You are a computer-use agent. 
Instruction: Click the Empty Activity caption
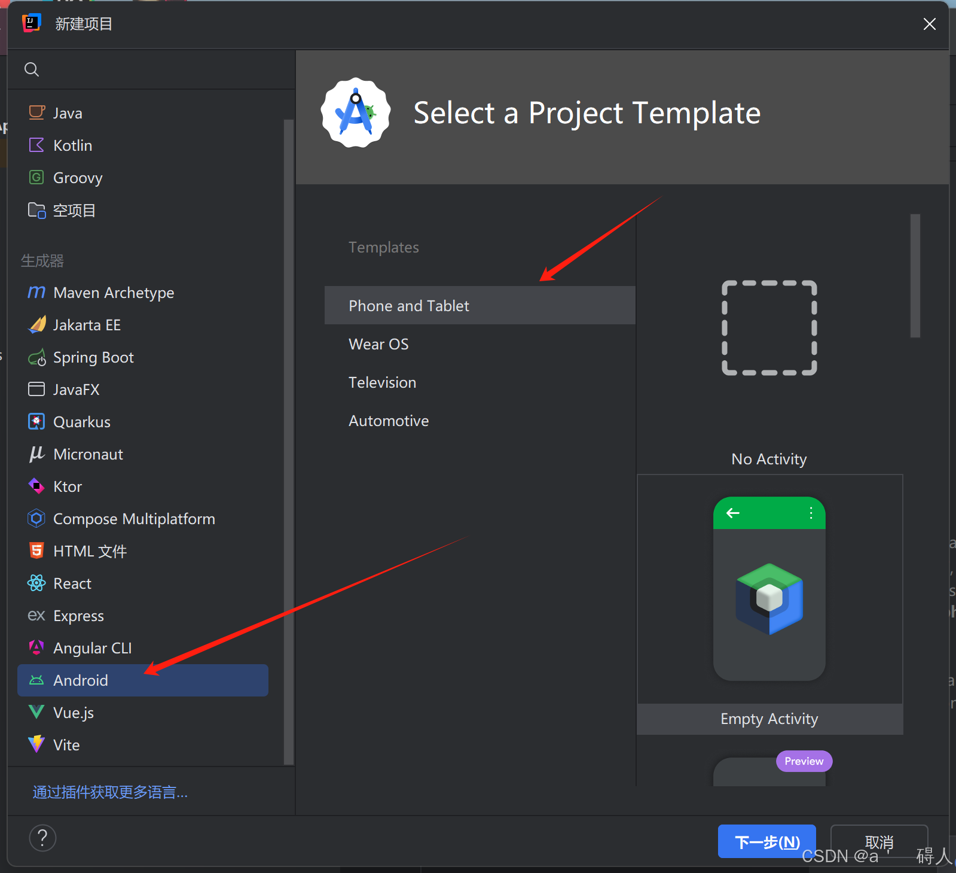point(769,719)
